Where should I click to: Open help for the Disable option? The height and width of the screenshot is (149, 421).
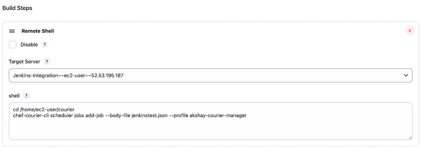pyautogui.click(x=45, y=45)
